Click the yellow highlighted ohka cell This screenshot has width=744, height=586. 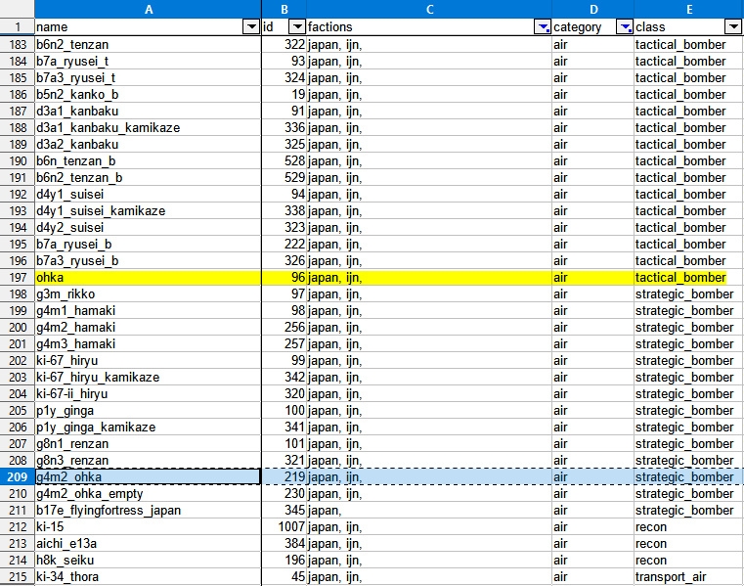click(x=147, y=278)
